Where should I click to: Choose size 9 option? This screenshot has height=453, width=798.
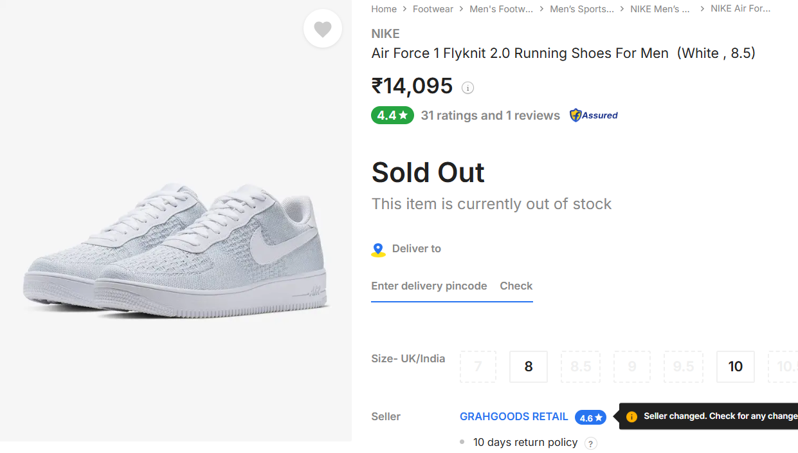[x=632, y=367]
